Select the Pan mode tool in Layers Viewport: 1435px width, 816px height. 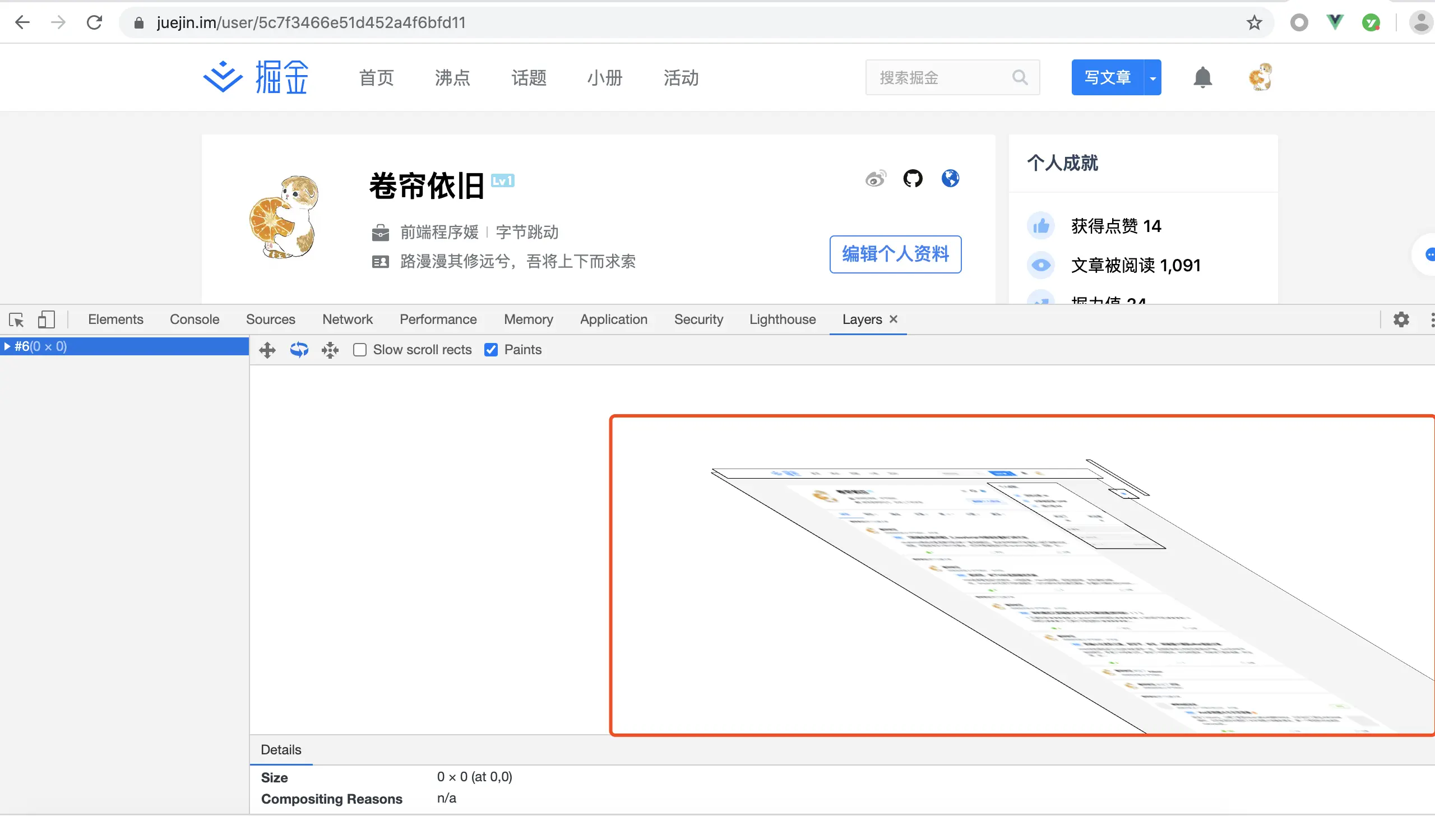pyautogui.click(x=267, y=350)
